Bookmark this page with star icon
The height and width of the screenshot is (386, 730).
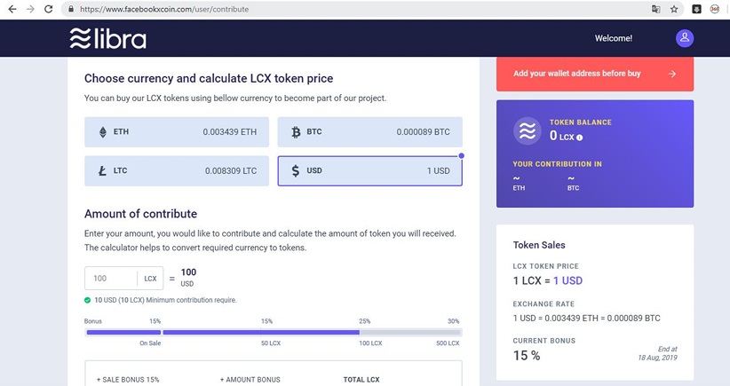tap(674, 9)
